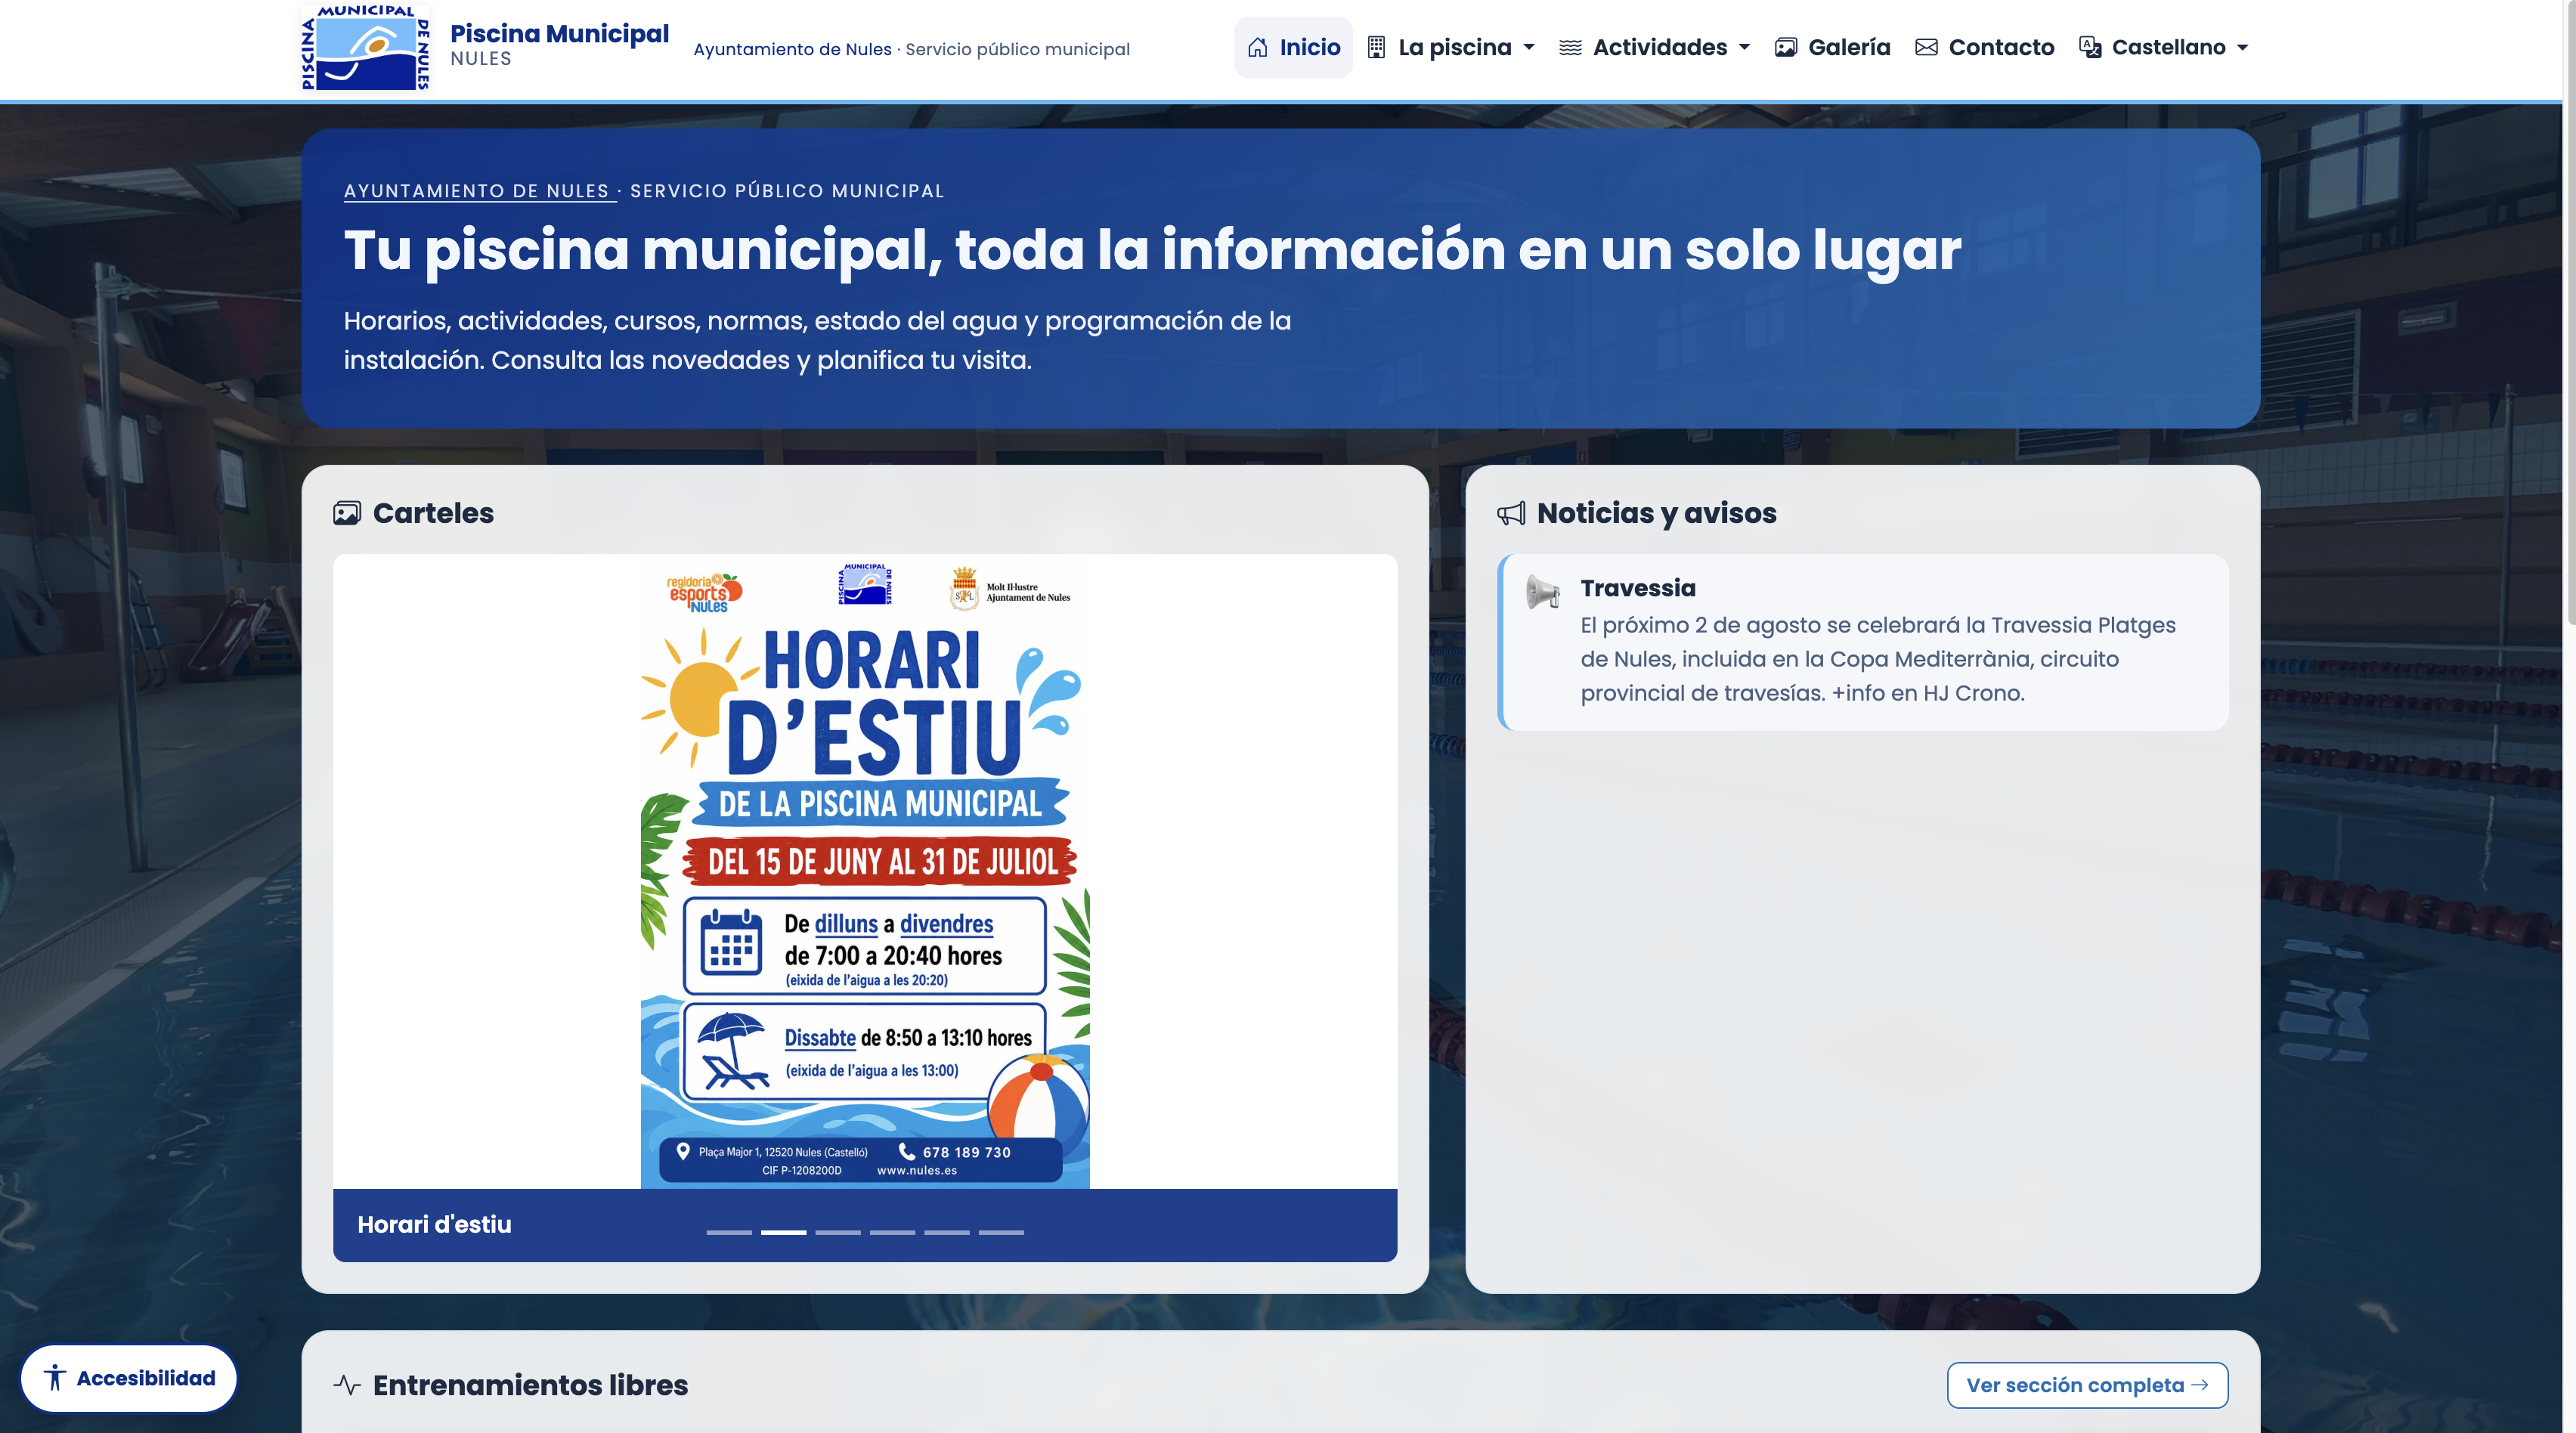Screen dimensions: 2576x1433
Task: Click the accessibility person icon
Action: coord(55,1378)
